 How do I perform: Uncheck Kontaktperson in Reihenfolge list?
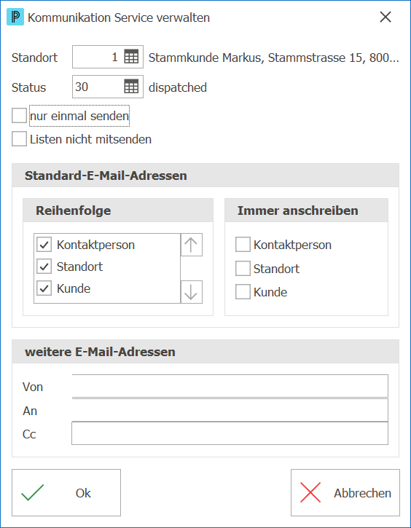click(x=44, y=245)
